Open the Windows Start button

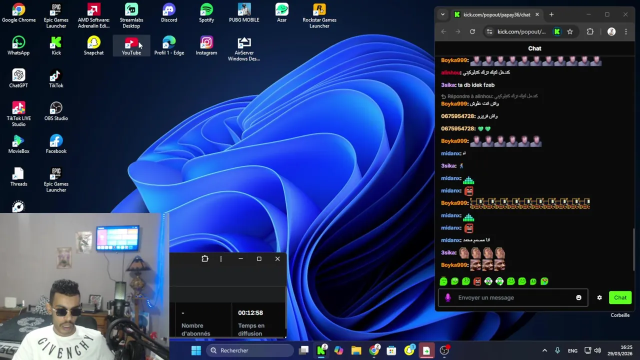(196, 350)
